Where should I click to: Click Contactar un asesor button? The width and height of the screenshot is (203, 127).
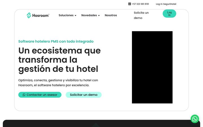point(40,95)
